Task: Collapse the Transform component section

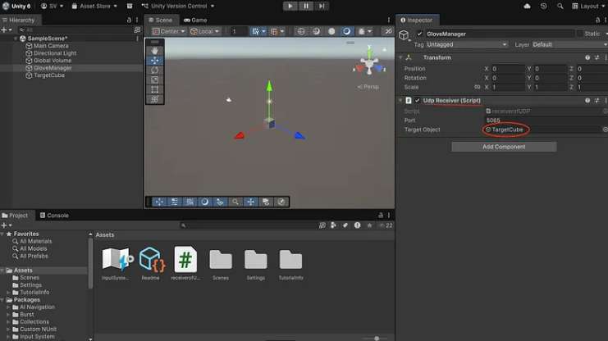Action: (x=401, y=57)
